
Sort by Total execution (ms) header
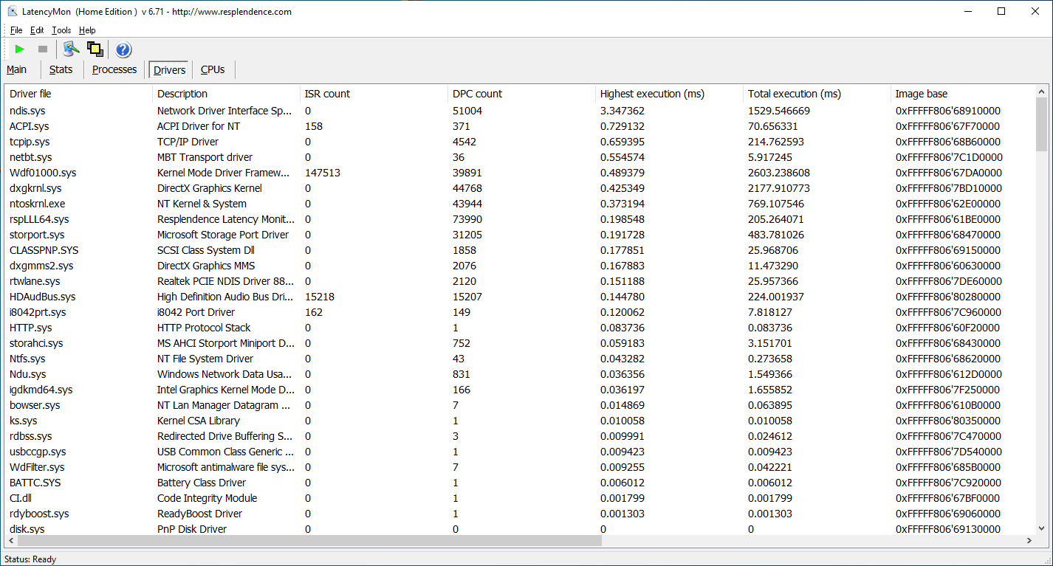[x=817, y=94]
